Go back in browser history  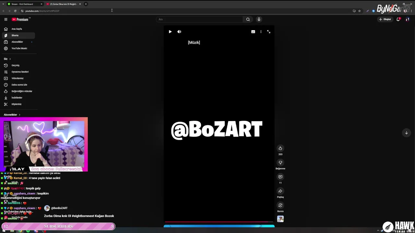(x=4, y=11)
